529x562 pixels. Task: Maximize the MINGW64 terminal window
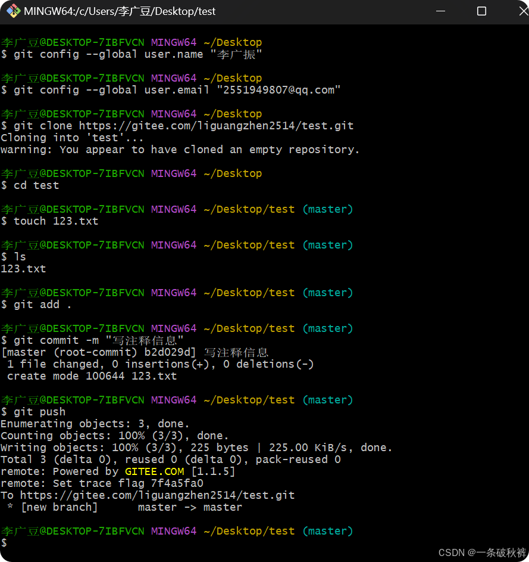point(481,11)
